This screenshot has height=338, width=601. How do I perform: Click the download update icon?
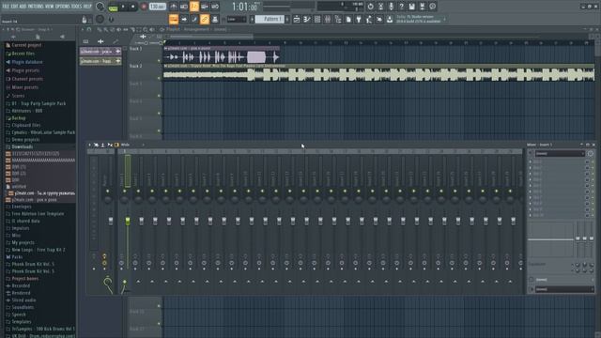click(390, 19)
